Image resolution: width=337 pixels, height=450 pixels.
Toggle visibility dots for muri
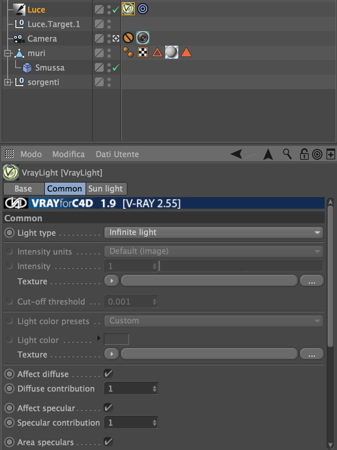[109, 53]
